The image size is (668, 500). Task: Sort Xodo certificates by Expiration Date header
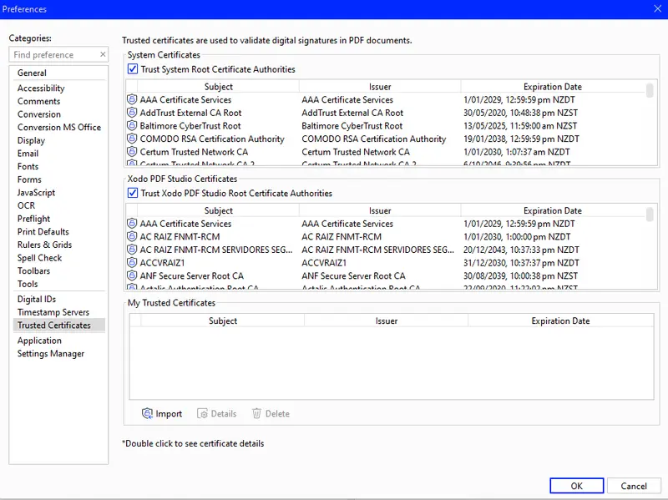tap(553, 211)
